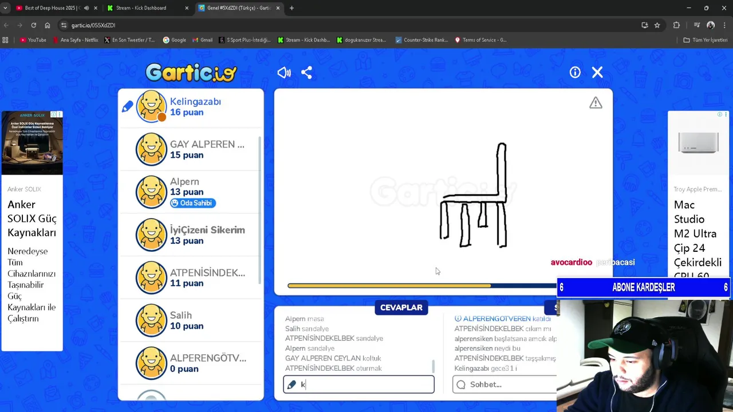Click 'GAY ALPEREN CEYLAN koltuk' answer

pyautogui.click(x=333, y=358)
